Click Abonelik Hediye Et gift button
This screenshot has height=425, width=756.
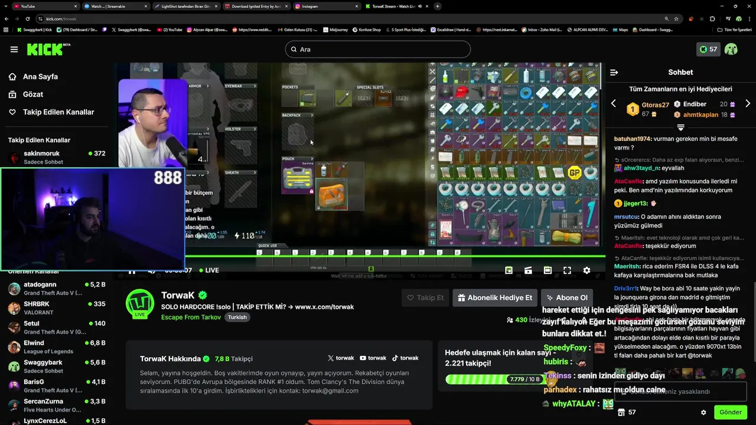495,297
